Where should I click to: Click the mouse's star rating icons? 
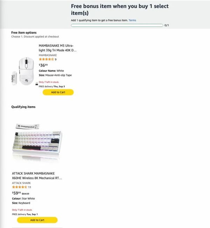46,59
